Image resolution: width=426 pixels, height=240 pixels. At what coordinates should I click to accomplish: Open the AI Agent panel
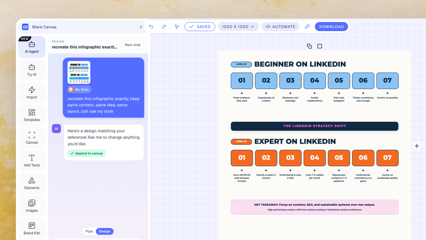32,47
